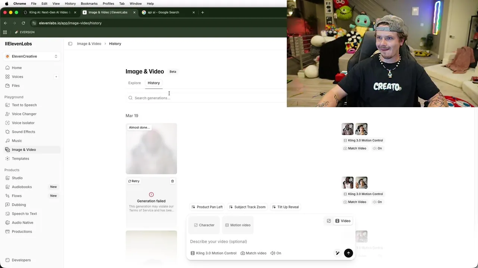Switch to Explore tab
This screenshot has height=268, width=478.
pos(134,83)
